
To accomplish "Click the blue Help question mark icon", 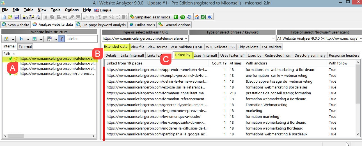I will click(x=210, y=17).
